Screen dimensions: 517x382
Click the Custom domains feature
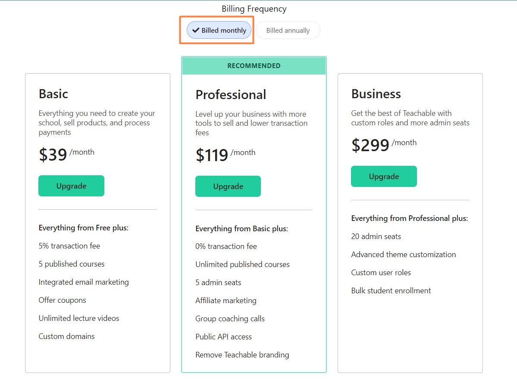pos(66,336)
